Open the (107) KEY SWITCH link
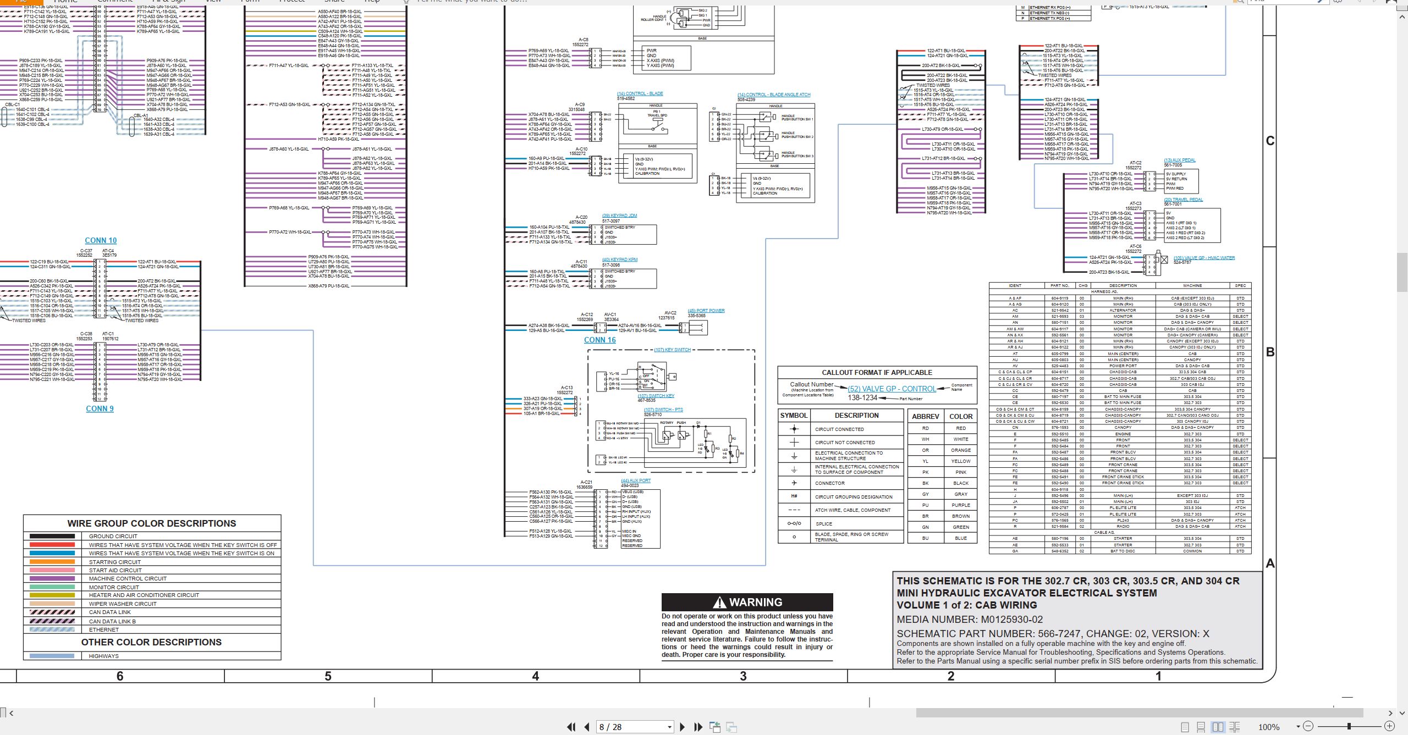 coord(672,350)
